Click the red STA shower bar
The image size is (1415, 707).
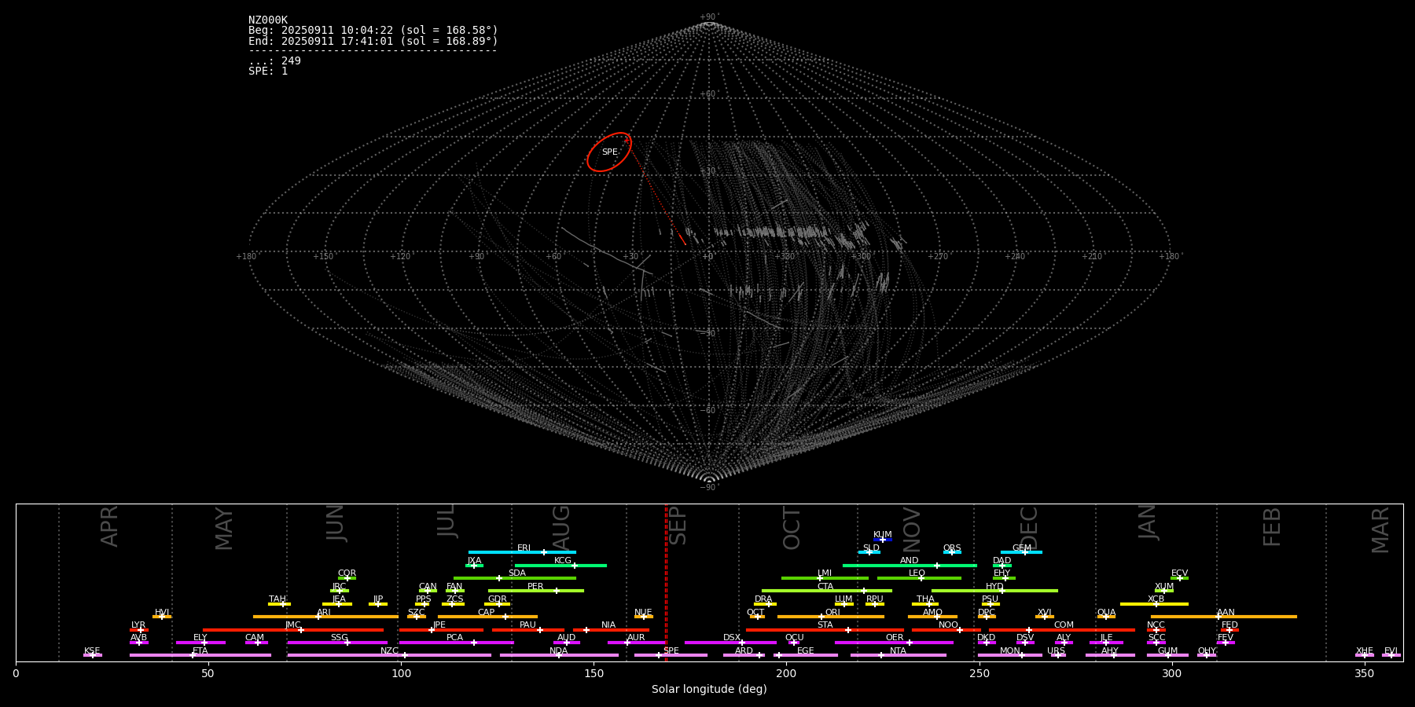coord(825,630)
